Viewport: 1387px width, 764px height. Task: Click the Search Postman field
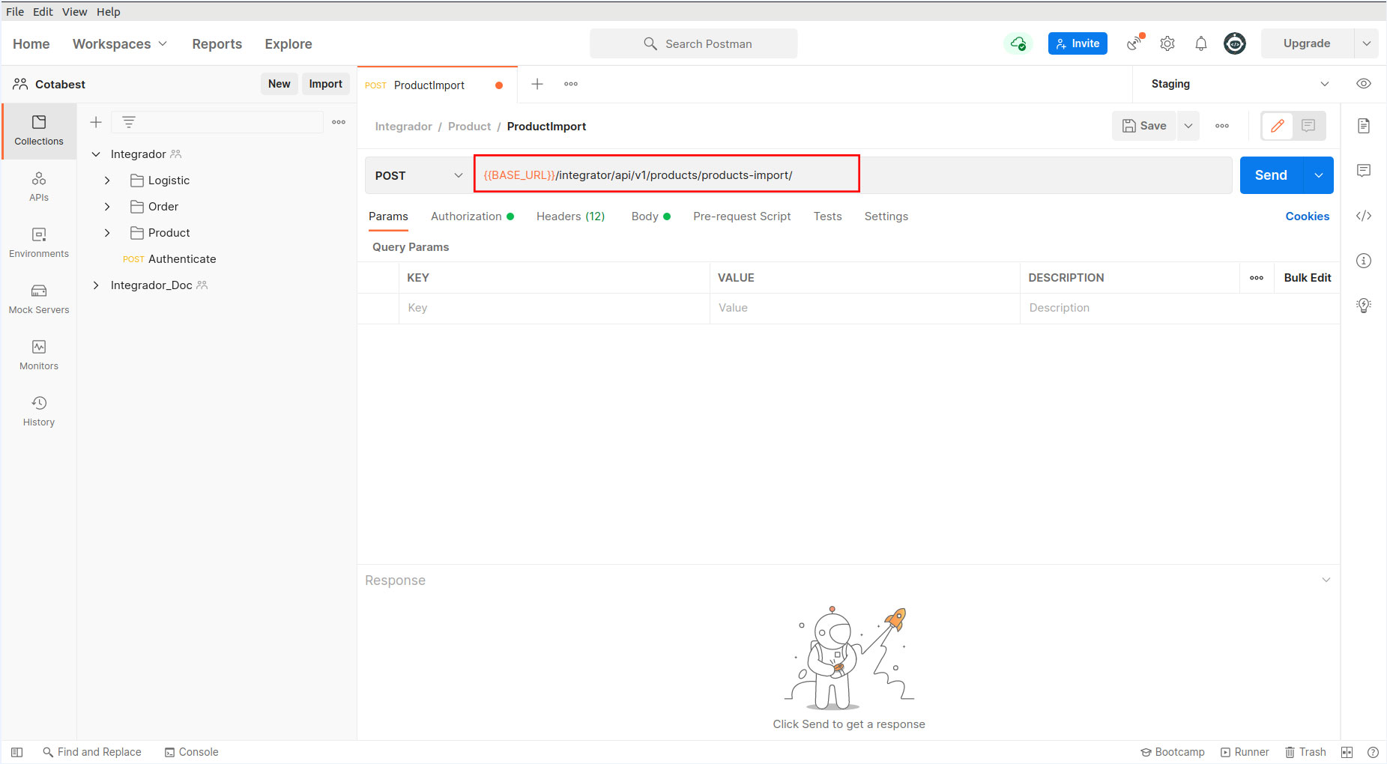point(693,43)
